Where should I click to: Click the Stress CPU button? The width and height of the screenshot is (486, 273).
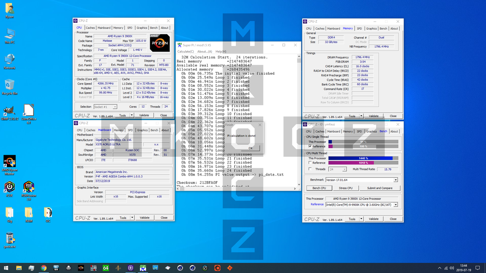tap(346, 188)
